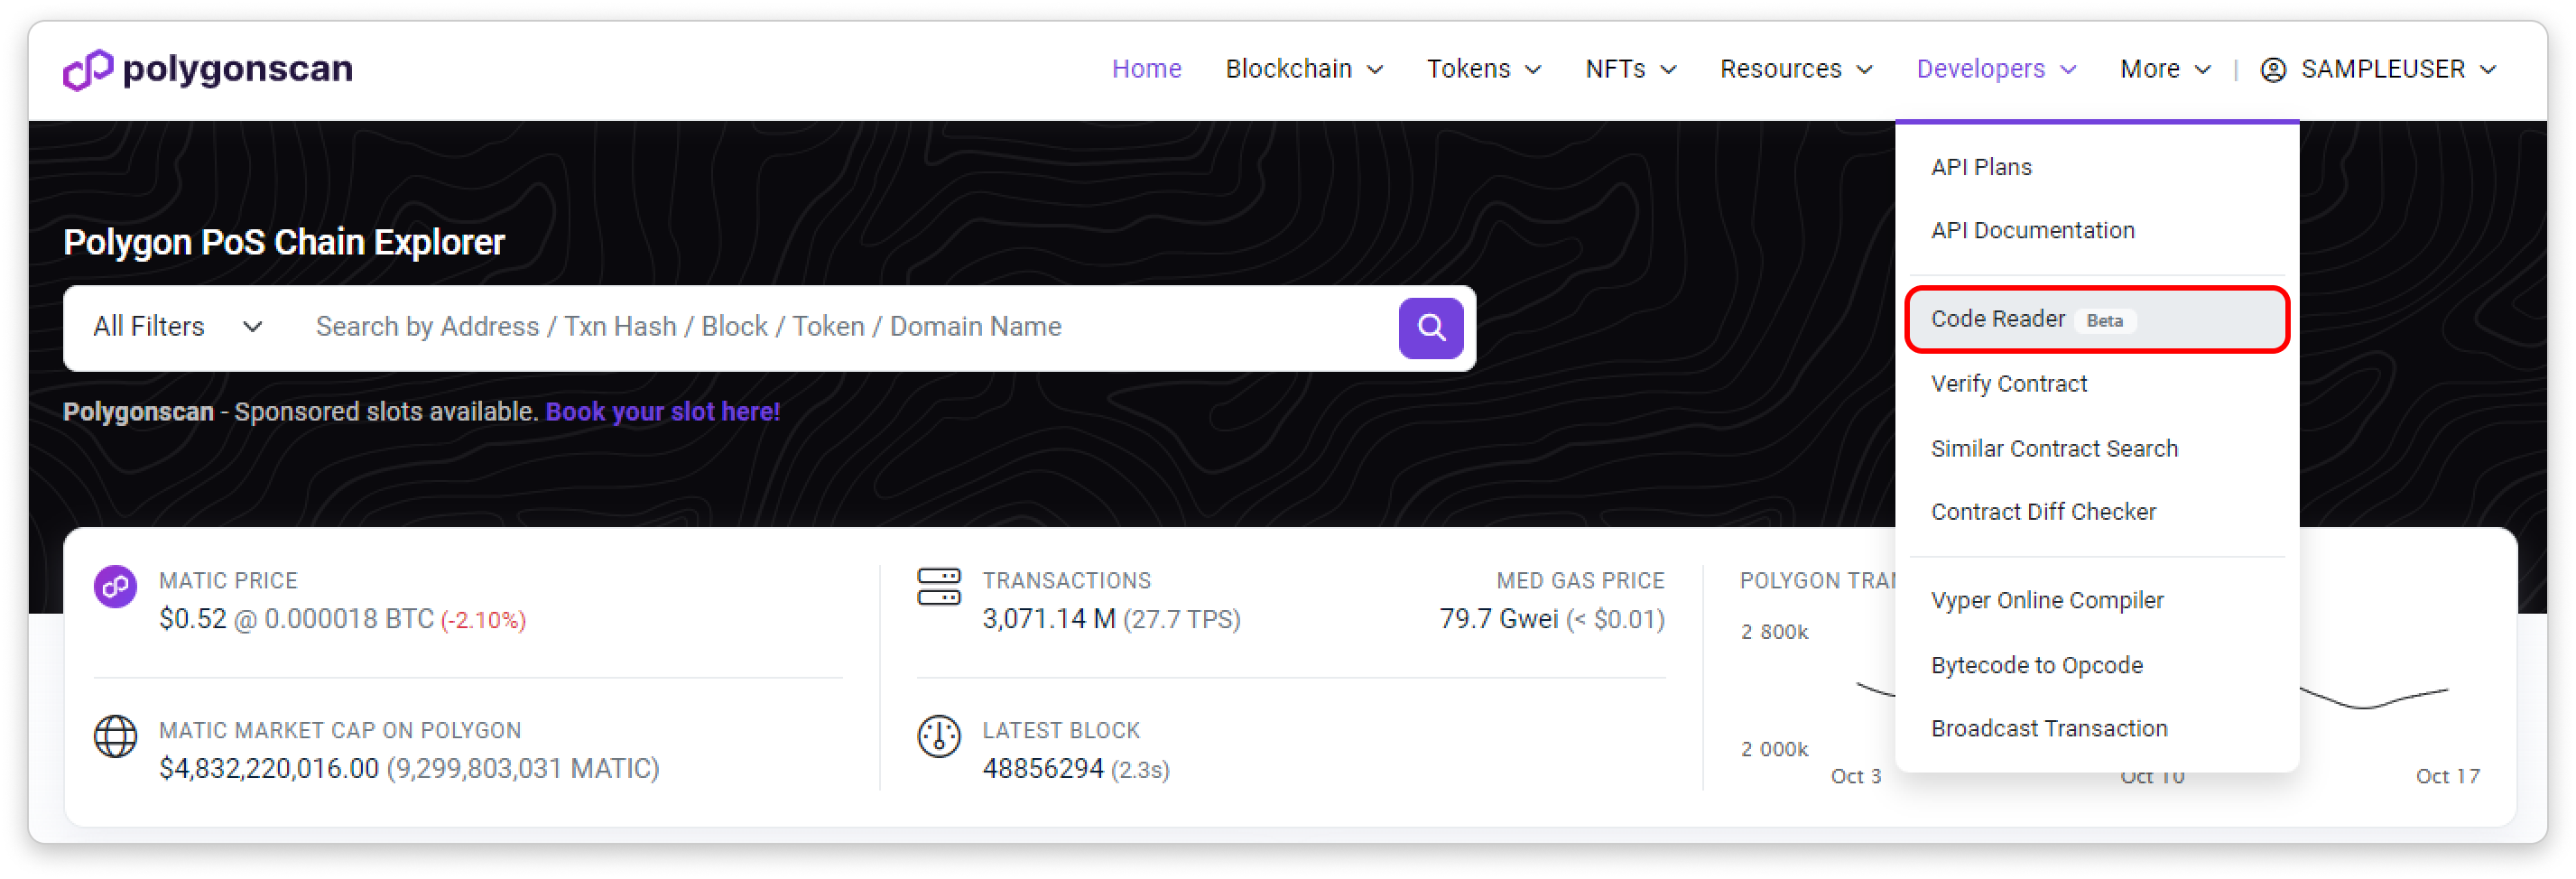Expand the NFTs menu
Screen dimensions: 2576x879
(1630, 69)
